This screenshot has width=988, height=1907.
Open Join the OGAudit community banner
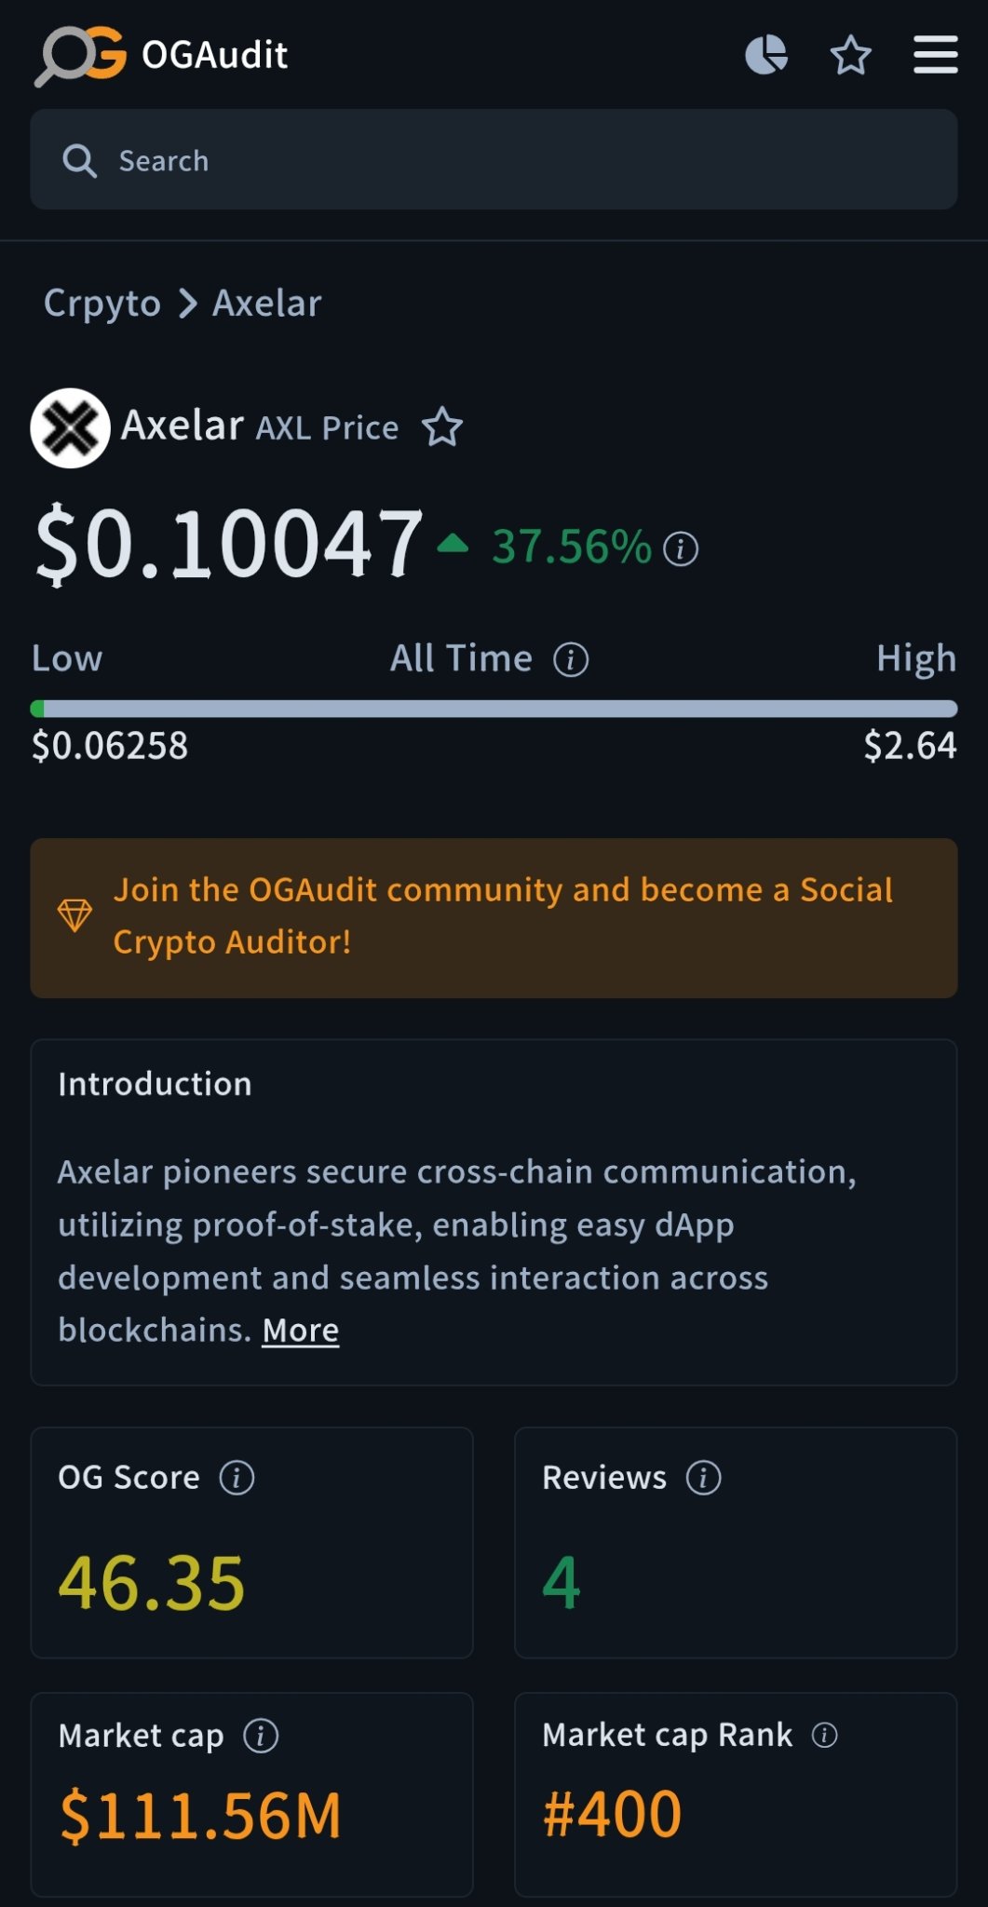[494, 917]
